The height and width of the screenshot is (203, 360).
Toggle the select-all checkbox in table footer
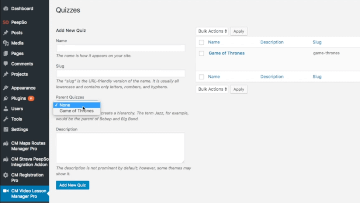[201, 77]
